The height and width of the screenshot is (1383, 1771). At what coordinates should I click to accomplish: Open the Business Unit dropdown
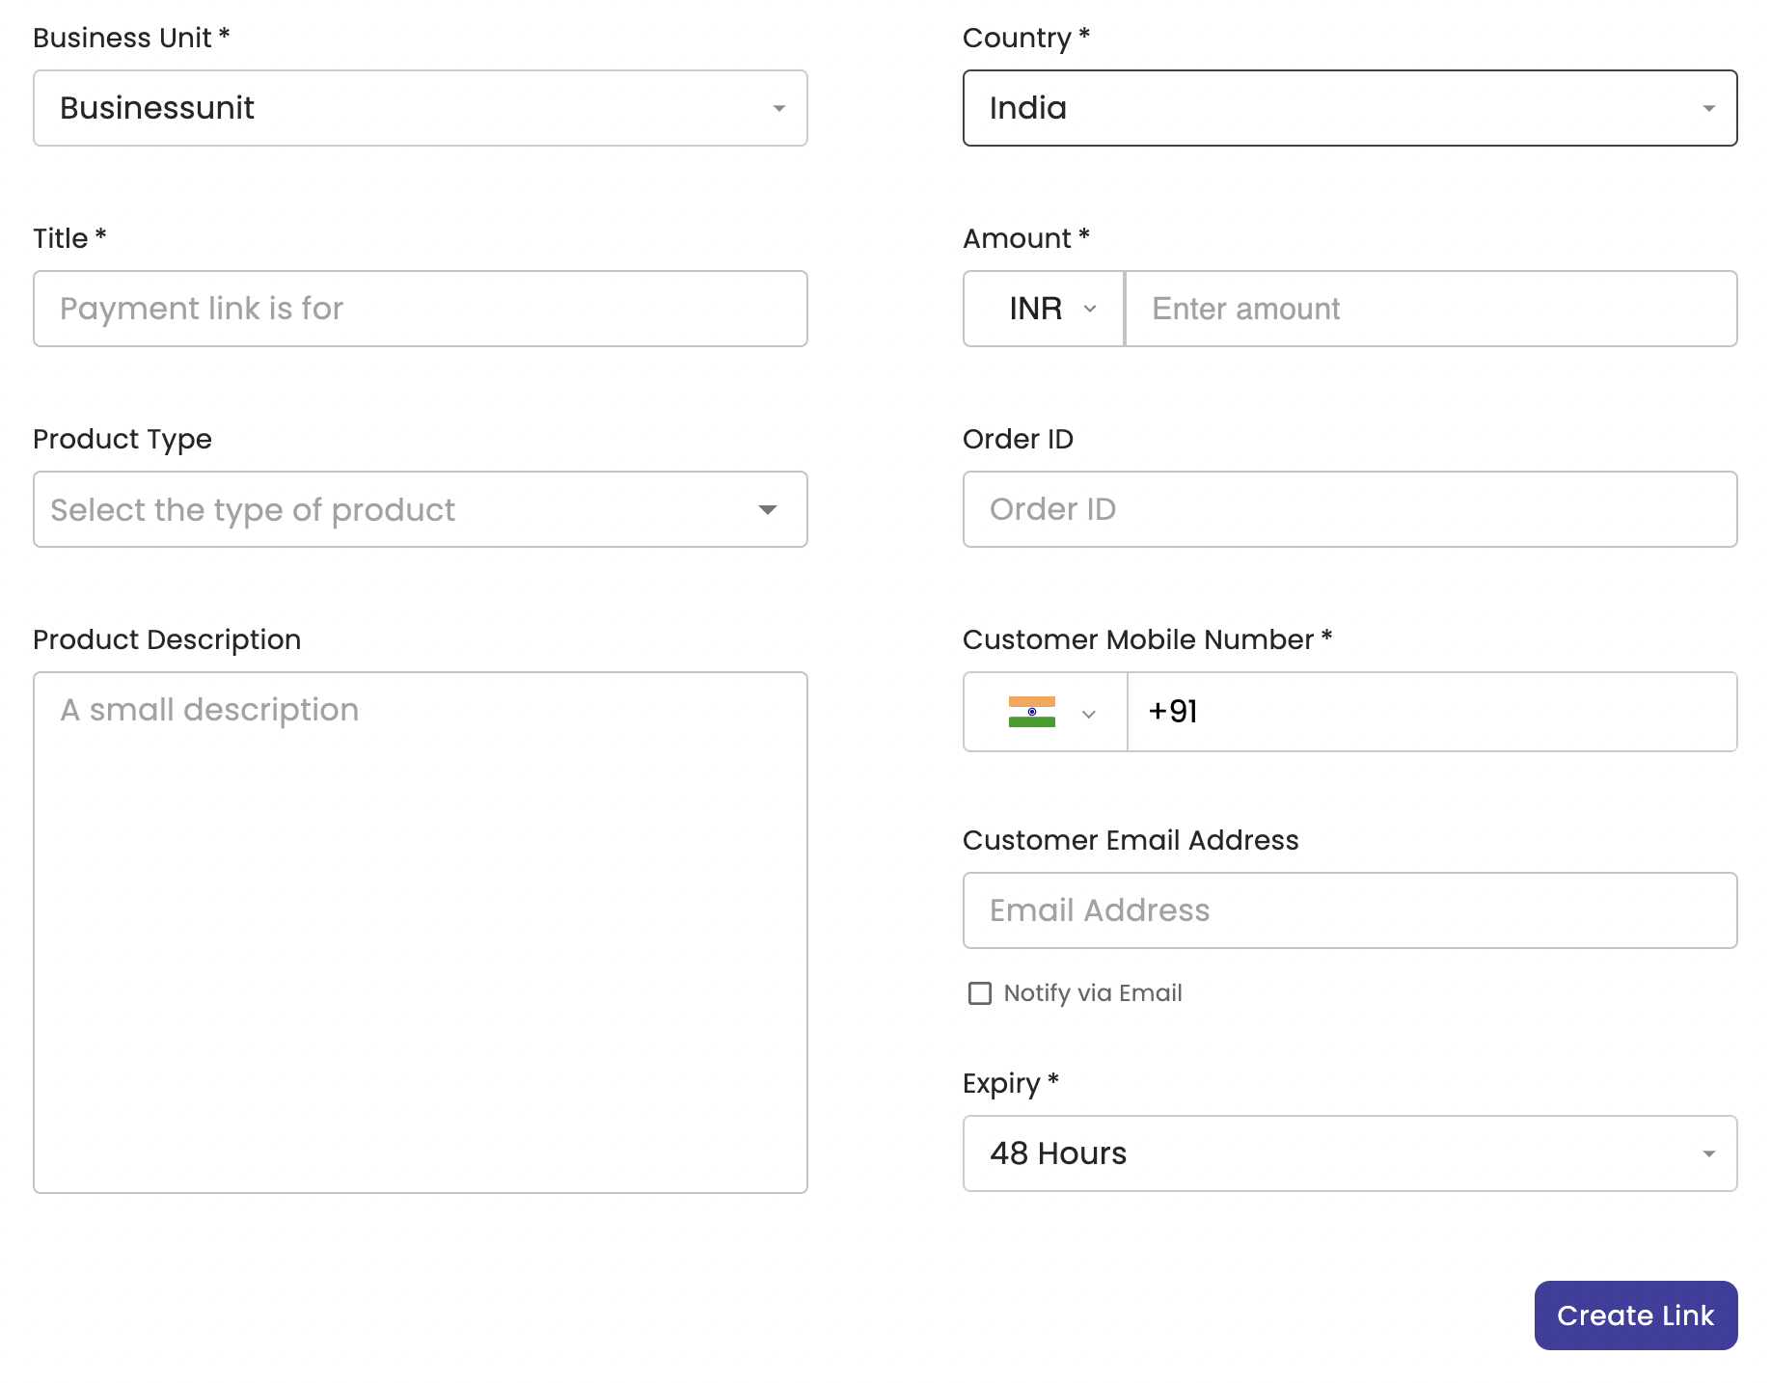coord(421,108)
